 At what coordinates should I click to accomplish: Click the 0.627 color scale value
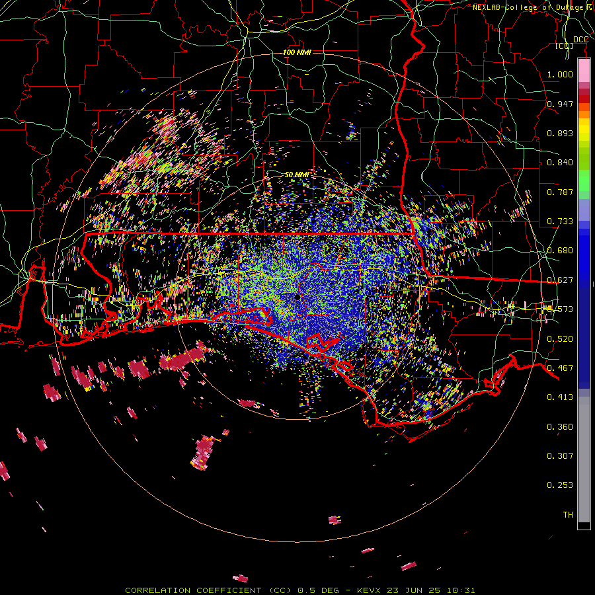[x=560, y=280]
